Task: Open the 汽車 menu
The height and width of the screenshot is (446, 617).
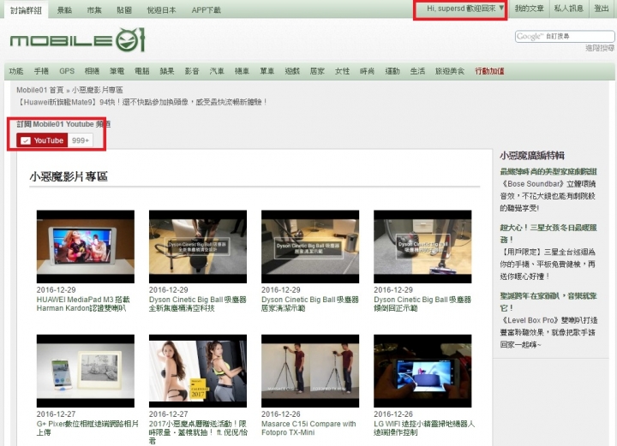Action: (x=217, y=71)
